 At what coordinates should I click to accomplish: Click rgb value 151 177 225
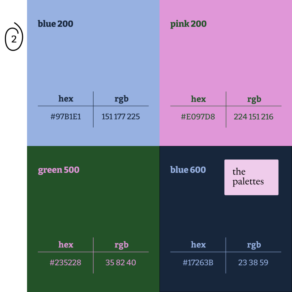121,117
